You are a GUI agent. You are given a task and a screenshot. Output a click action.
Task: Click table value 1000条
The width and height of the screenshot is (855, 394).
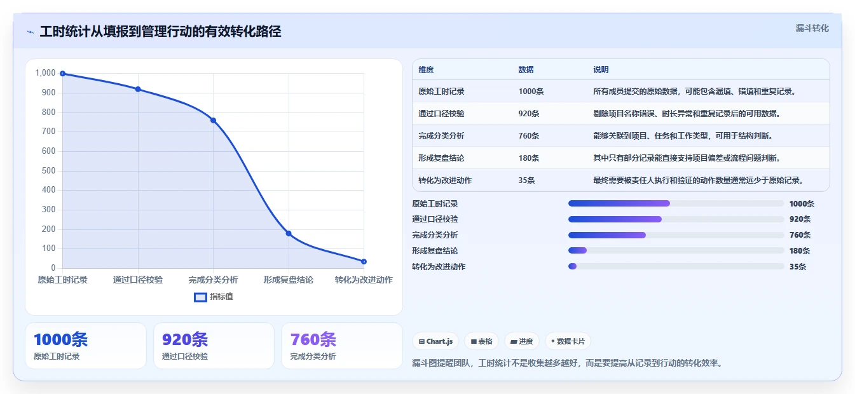click(x=531, y=92)
